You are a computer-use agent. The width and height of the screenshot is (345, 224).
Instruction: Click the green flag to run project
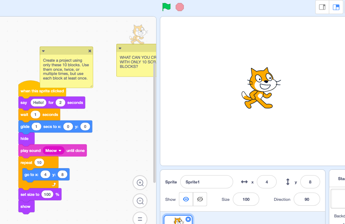[166, 7]
